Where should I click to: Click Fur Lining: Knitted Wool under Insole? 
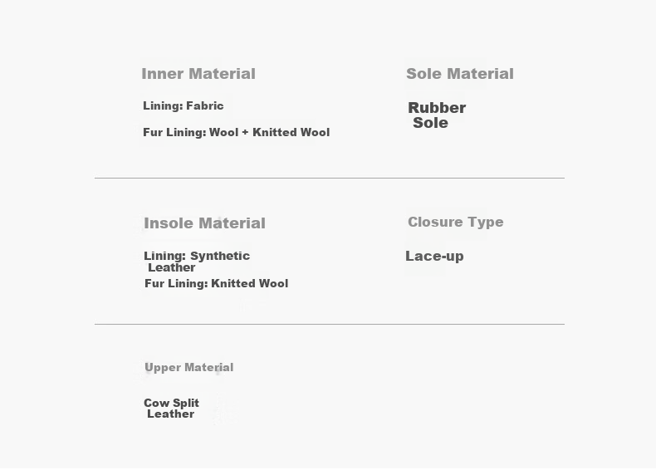[x=216, y=283]
